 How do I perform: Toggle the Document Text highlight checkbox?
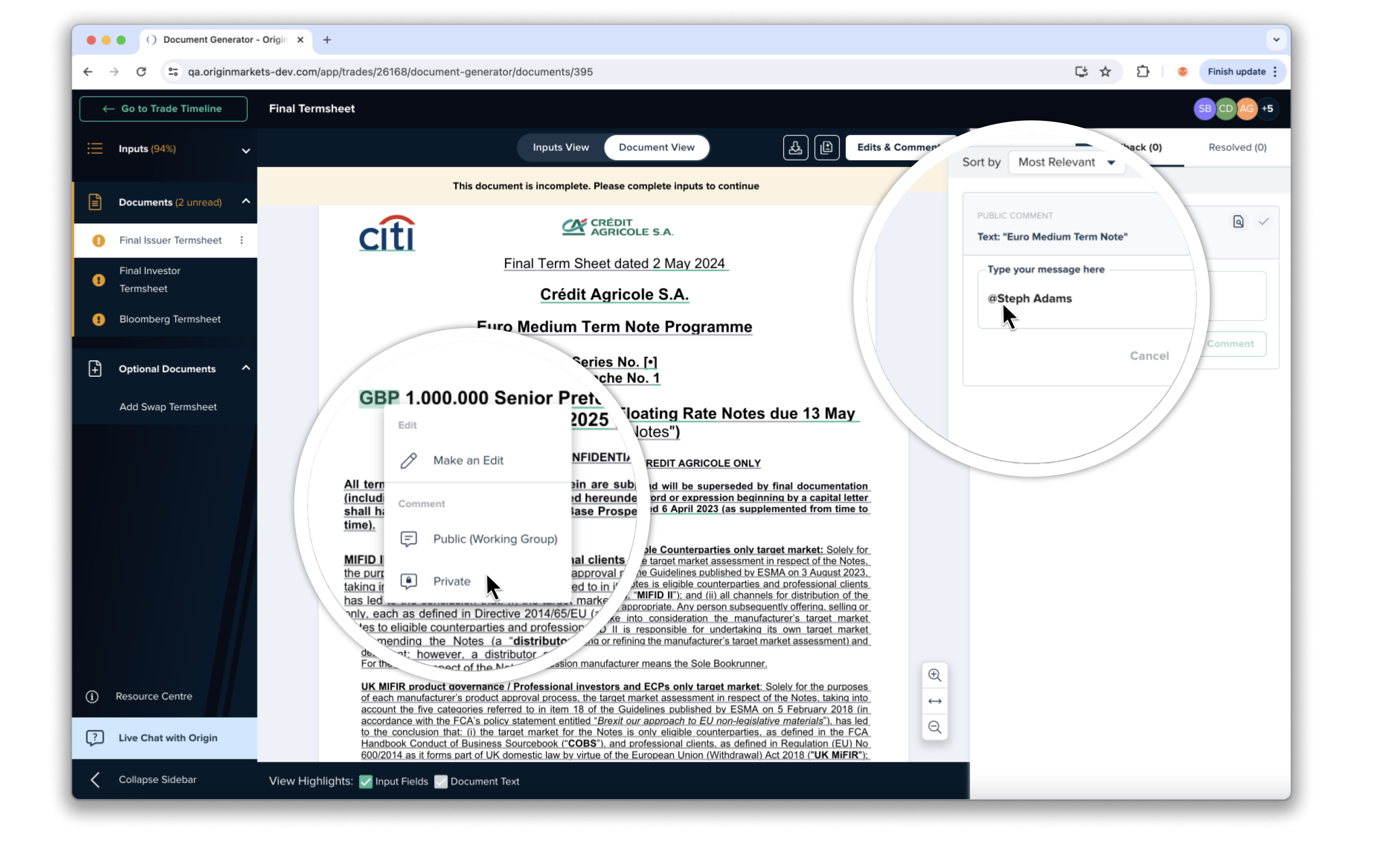[x=441, y=782]
